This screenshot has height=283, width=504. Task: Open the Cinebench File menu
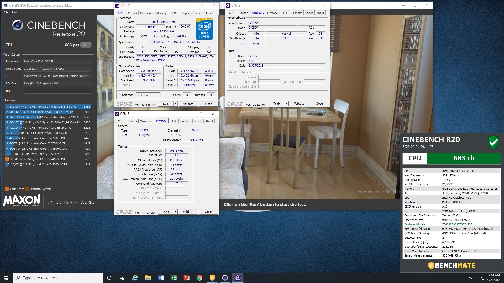click(x=6, y=12)
